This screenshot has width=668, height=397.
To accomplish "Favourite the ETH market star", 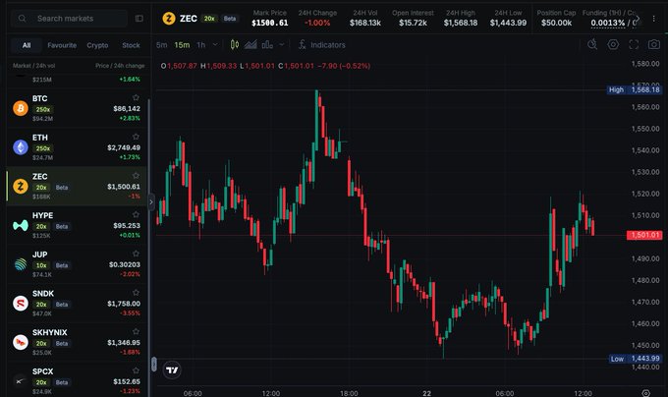I will pyautogui.click(x=136, y=137).
